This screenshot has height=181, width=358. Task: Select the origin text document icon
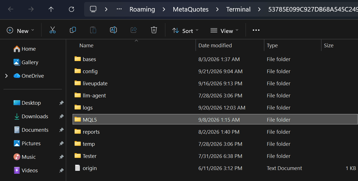[78, 168]
